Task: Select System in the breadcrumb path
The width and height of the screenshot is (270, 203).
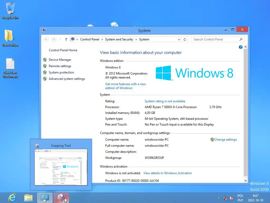Action: pos(144,39)
